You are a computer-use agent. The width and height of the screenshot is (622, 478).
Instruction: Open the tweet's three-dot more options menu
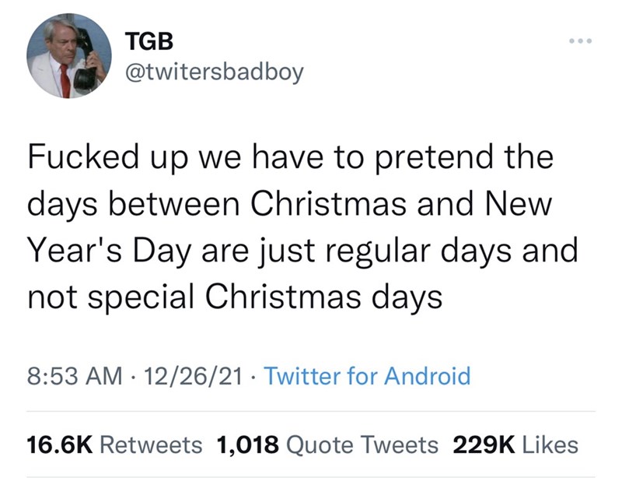pyautogui.click(x=579, y=38)
